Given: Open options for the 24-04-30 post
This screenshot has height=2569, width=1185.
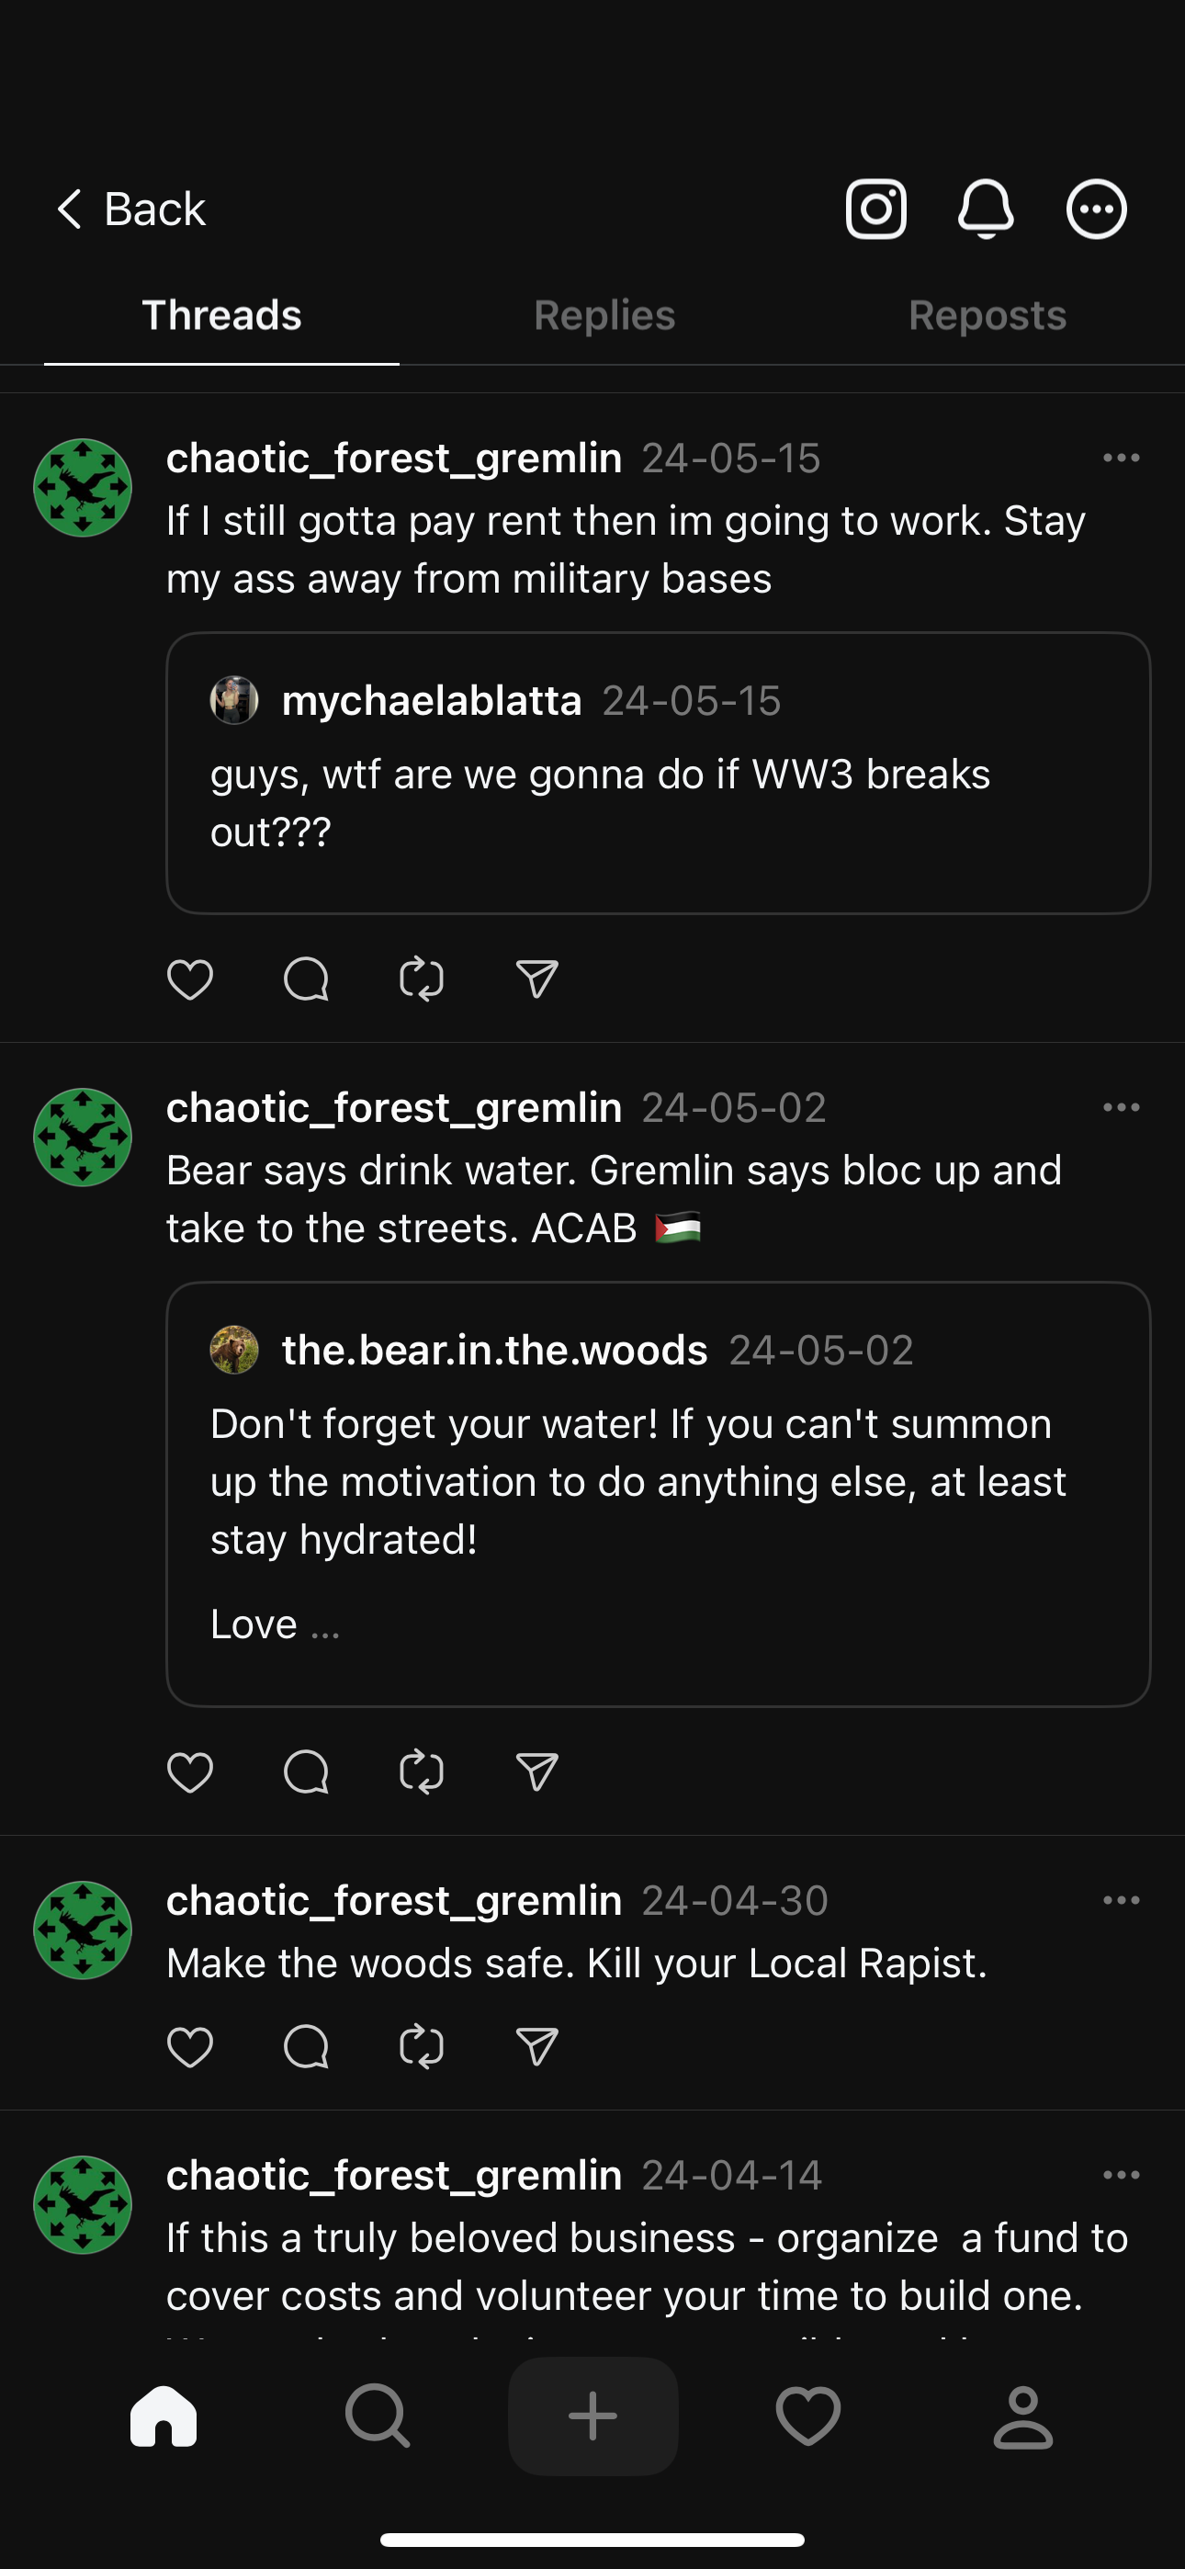Looking at the screenshot, I should click(x=1122, y=1900).
